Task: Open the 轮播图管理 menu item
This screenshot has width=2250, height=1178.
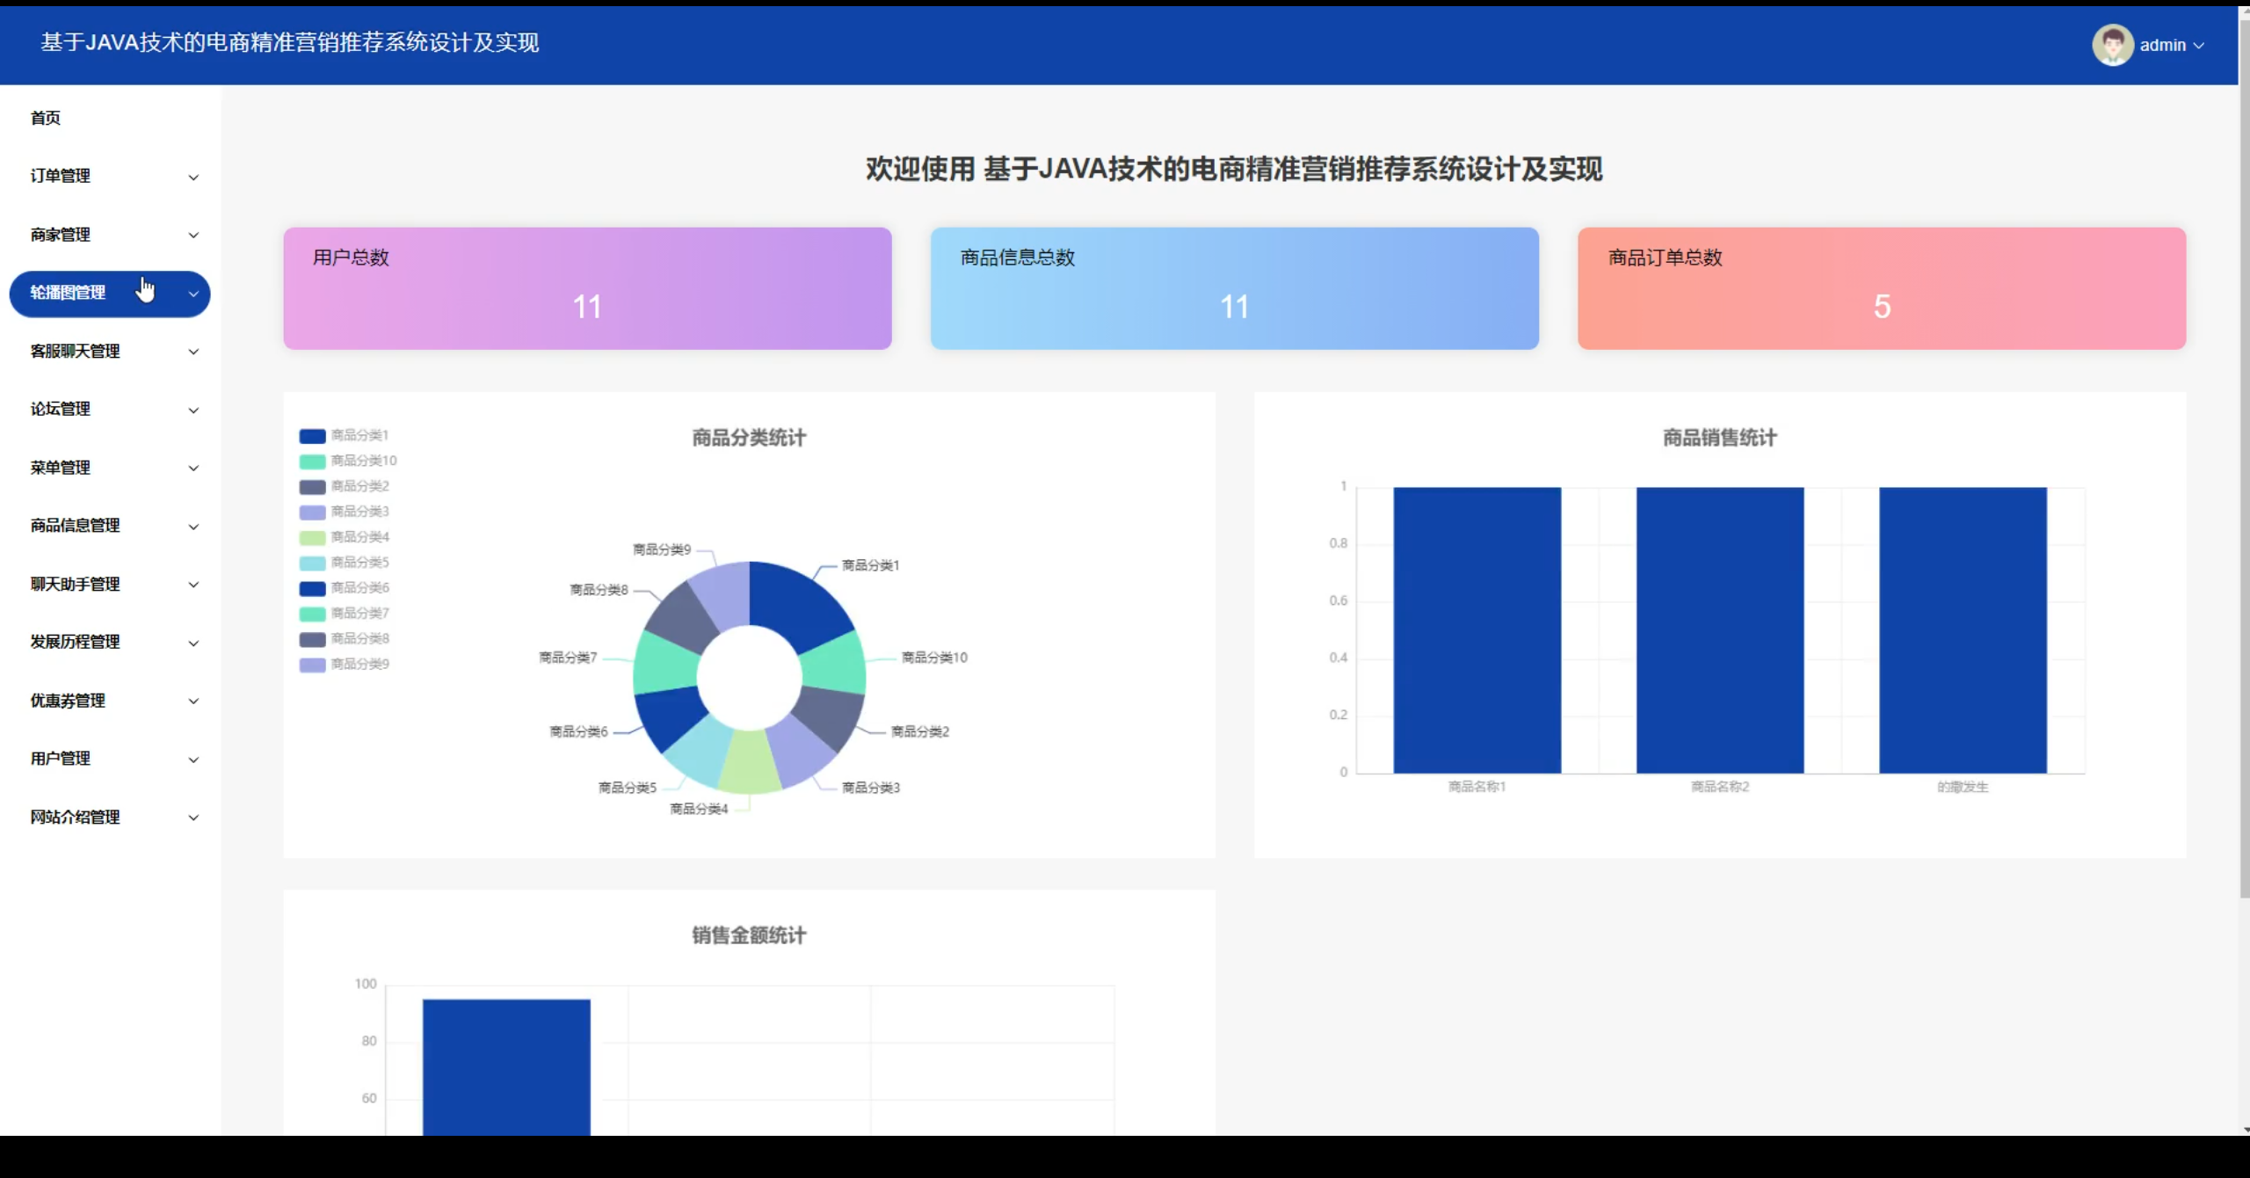Action: [x=69, y=293]
